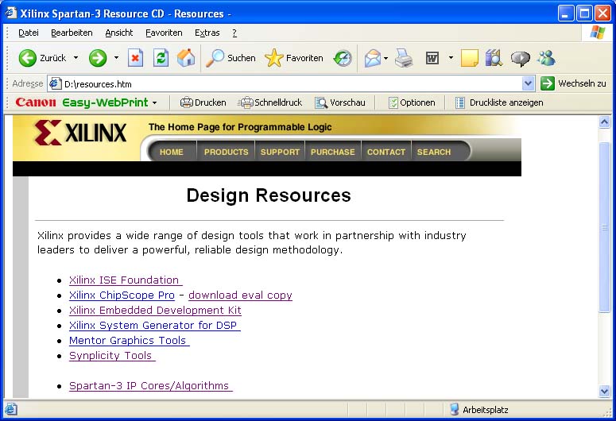Open the discussion speech bubble icon

(x=520, y=59)
